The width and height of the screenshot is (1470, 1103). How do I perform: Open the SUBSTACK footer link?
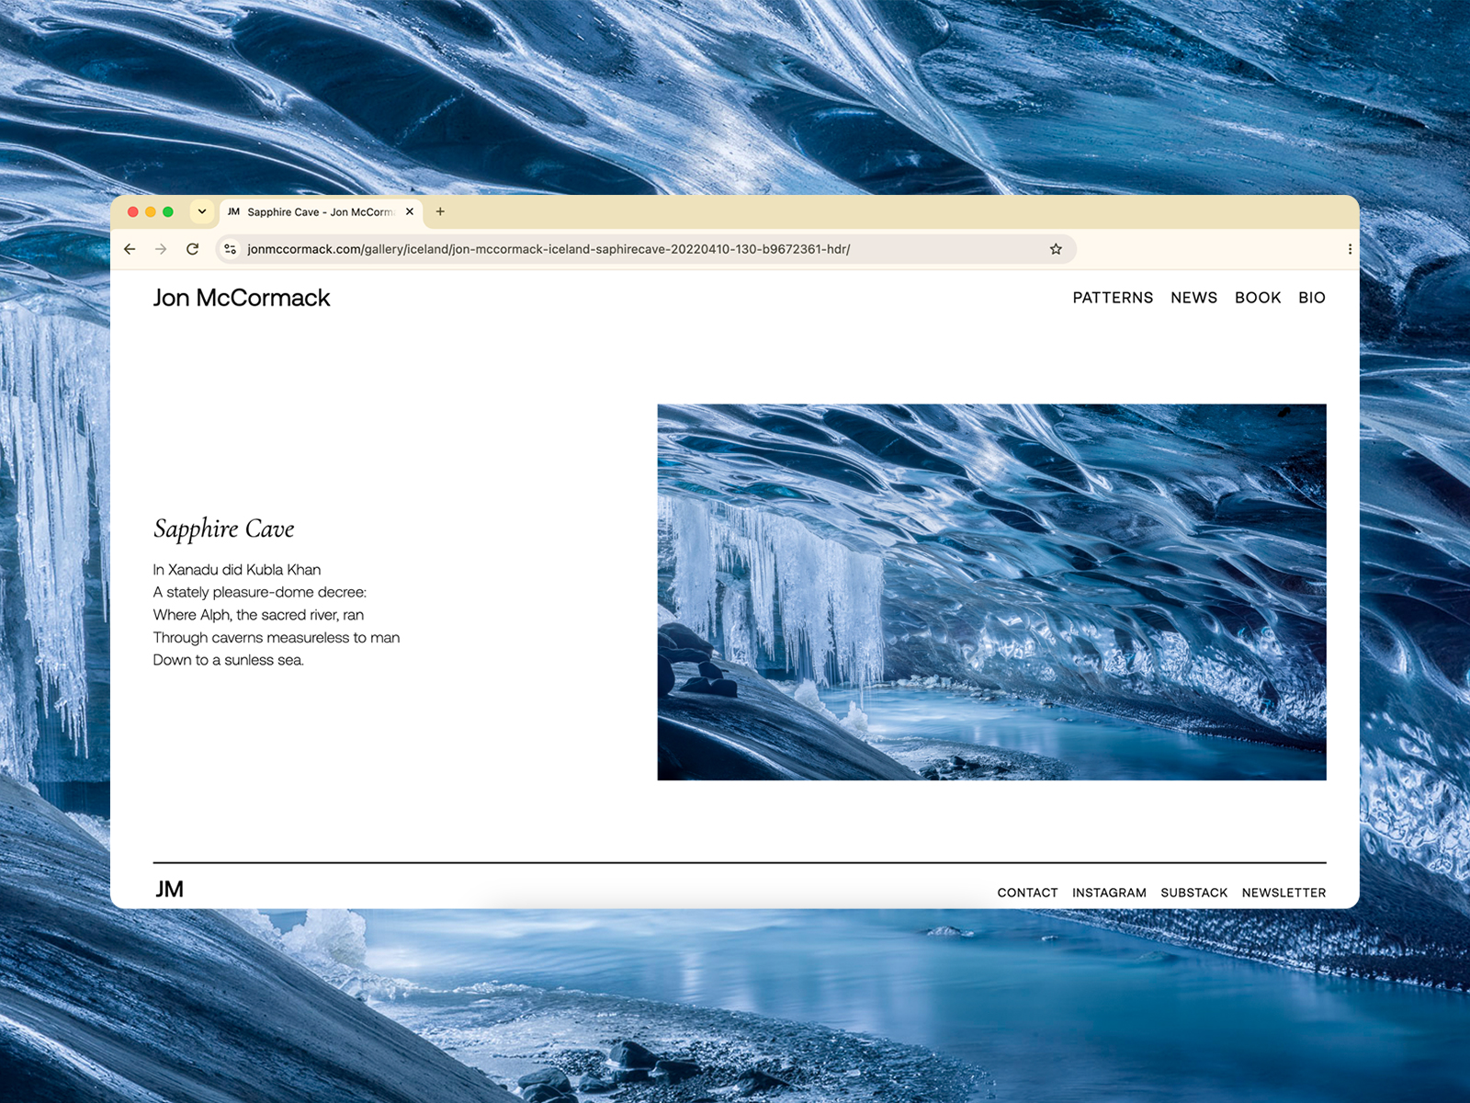[x=1193, y=893]
